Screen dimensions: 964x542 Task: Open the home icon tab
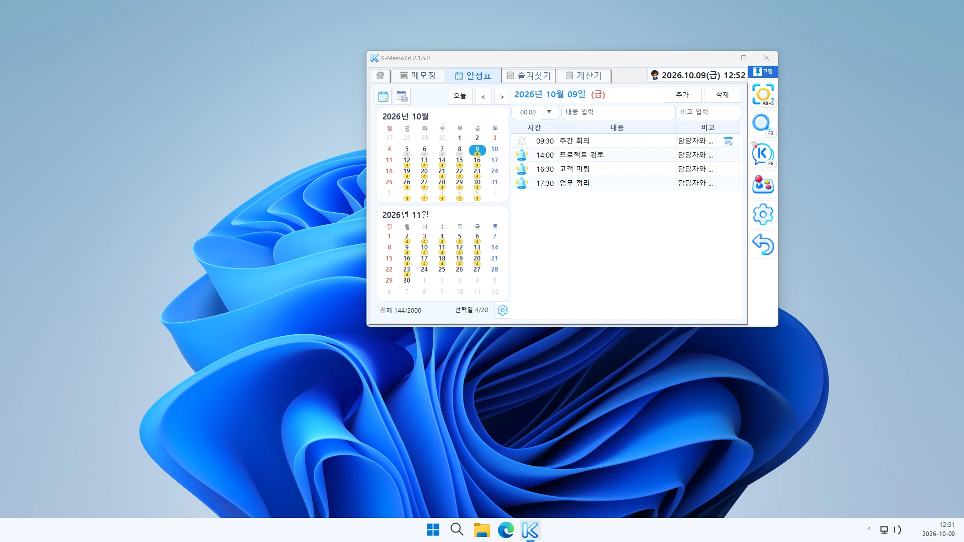[380, 75]
